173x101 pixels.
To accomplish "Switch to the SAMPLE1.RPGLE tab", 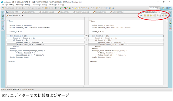I will [x=99, y=12].
